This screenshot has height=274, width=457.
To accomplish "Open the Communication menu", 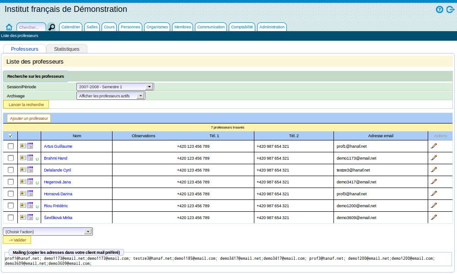I will point(211,27).
